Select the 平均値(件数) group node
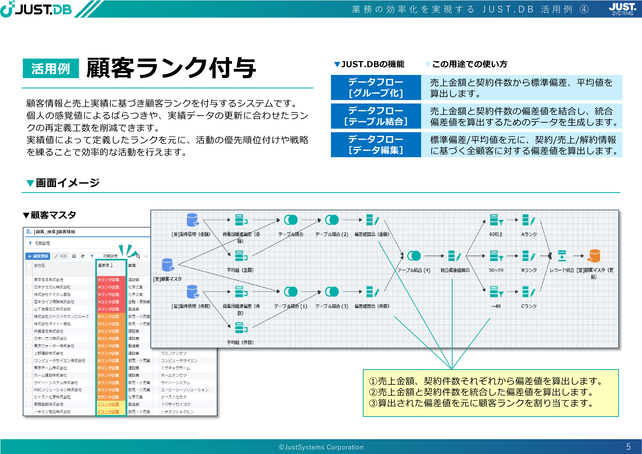Viewport: 642px width, 454px height. coord(241,328)
